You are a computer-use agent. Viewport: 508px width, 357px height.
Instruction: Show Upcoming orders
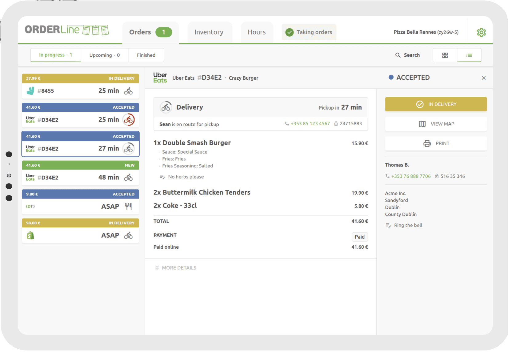(104, 55)
